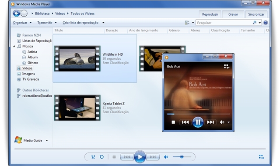Switch to Now Playing mode icon at bottom right
This screenshot has height=166, width=280.
pos(261,157)
